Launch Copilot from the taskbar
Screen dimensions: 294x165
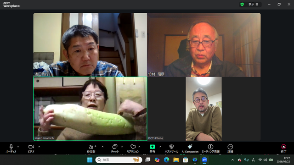point(157,160)
